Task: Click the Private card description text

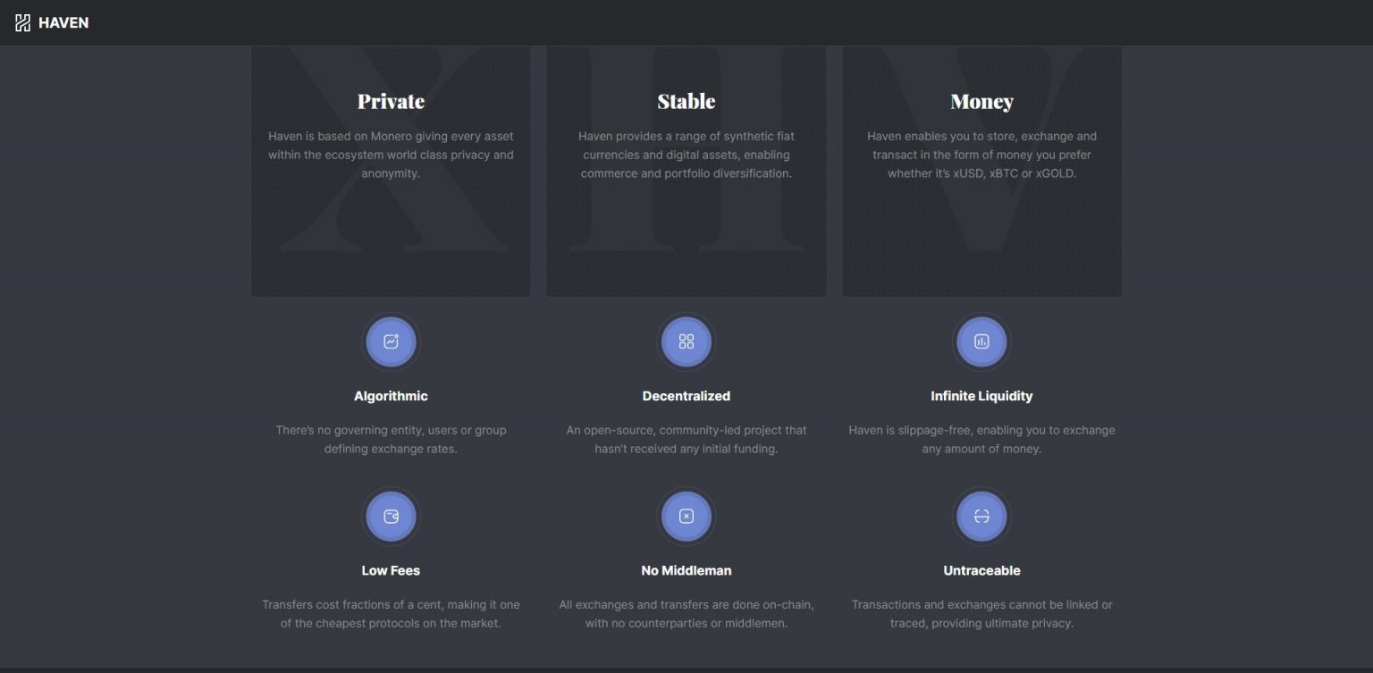Action: coord(391,154)
